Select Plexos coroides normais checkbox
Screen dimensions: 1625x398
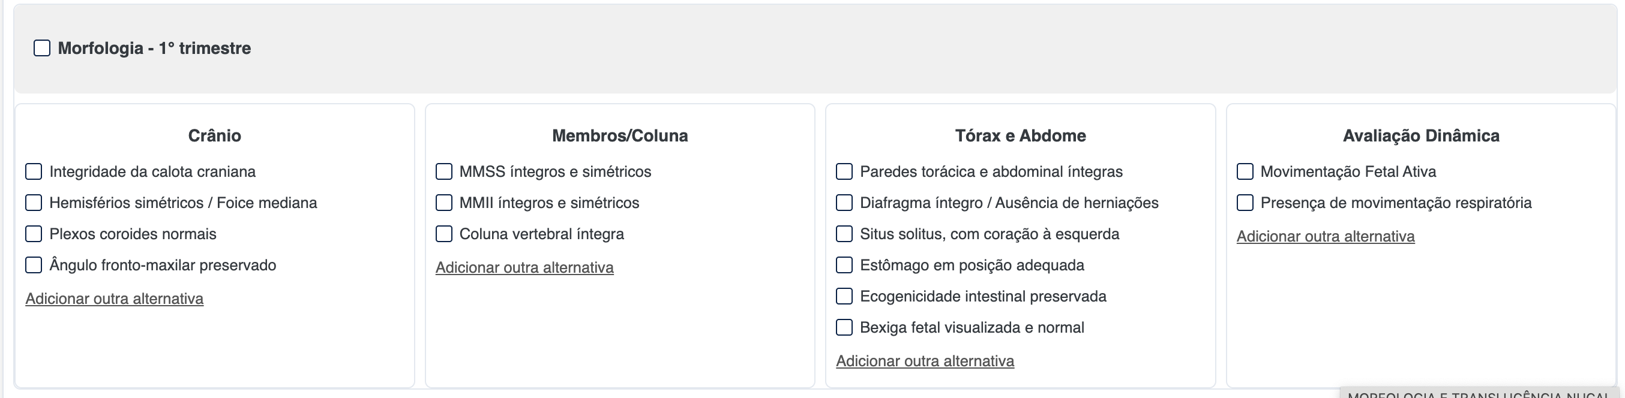click(34, 234)
